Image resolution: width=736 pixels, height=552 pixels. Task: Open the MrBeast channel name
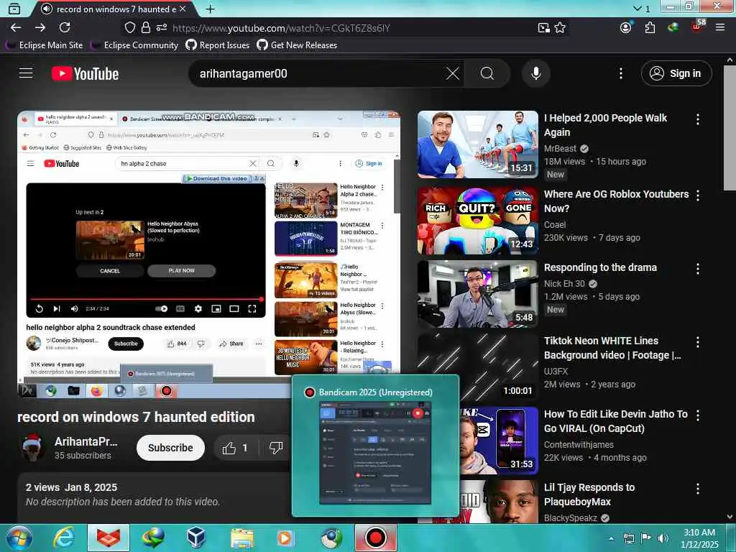pos(560,148)
